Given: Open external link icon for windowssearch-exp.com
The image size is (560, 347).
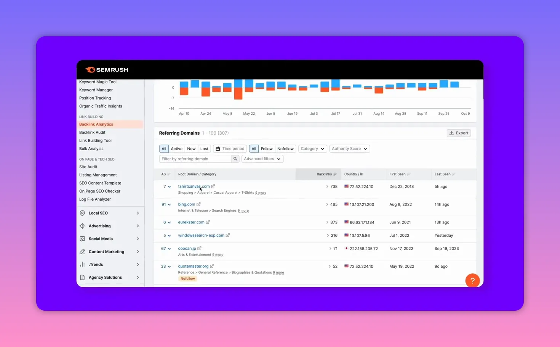Looking at the screenshot, I should pyautogui.click(x=227, y=235).
